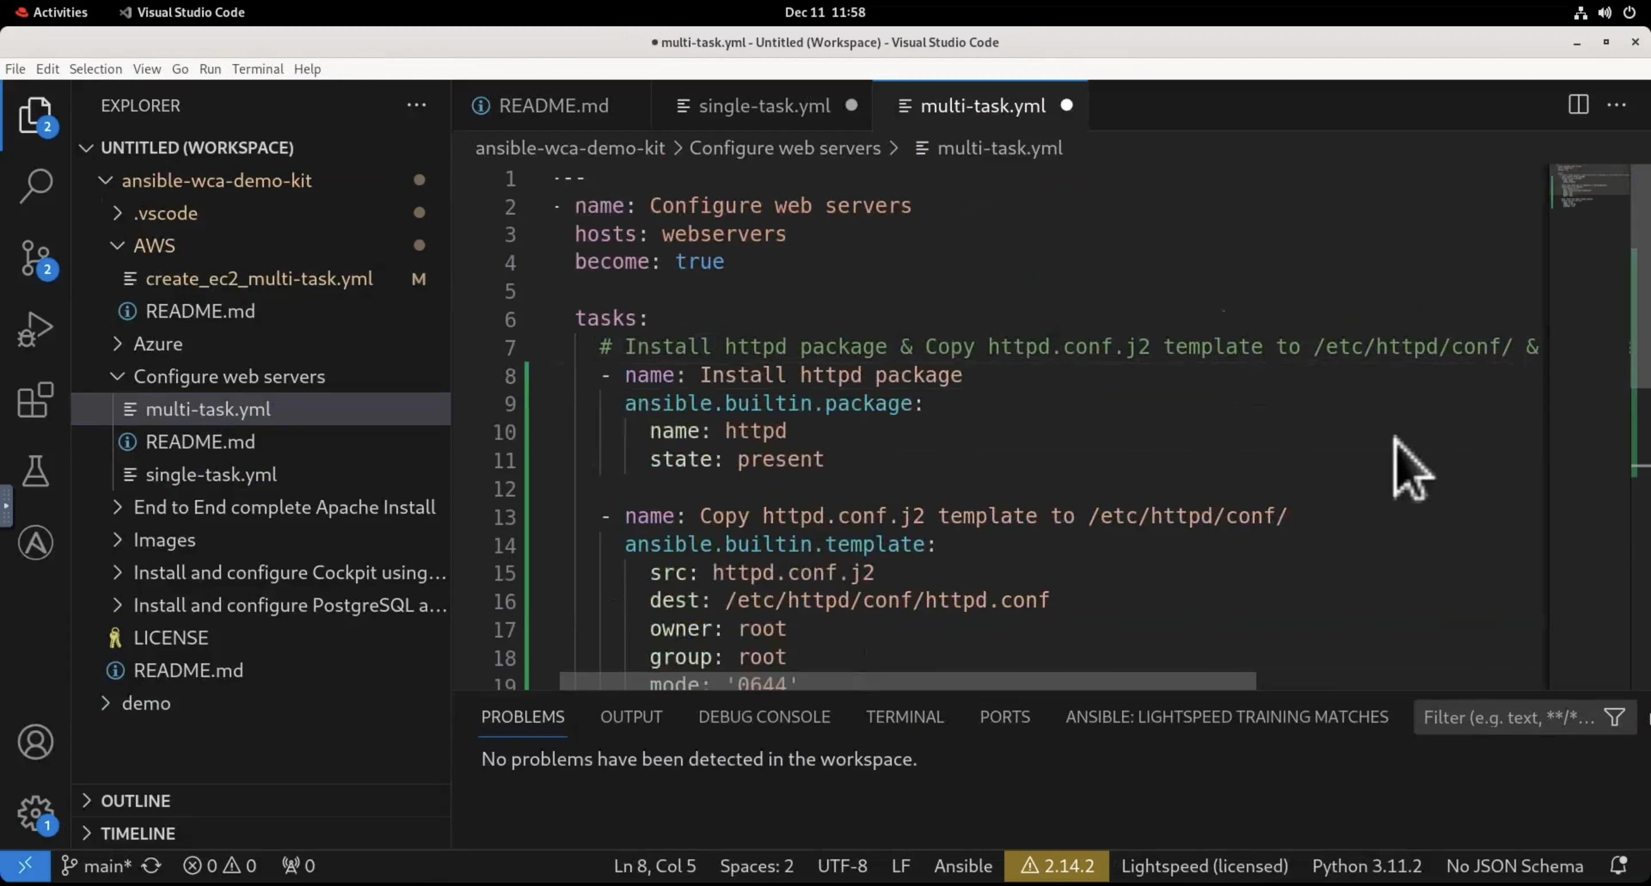Image resolution: width=1651 pixels, height=886 pixels.
Task: Click the Activities button in top bar
Action: pos(51,13)
